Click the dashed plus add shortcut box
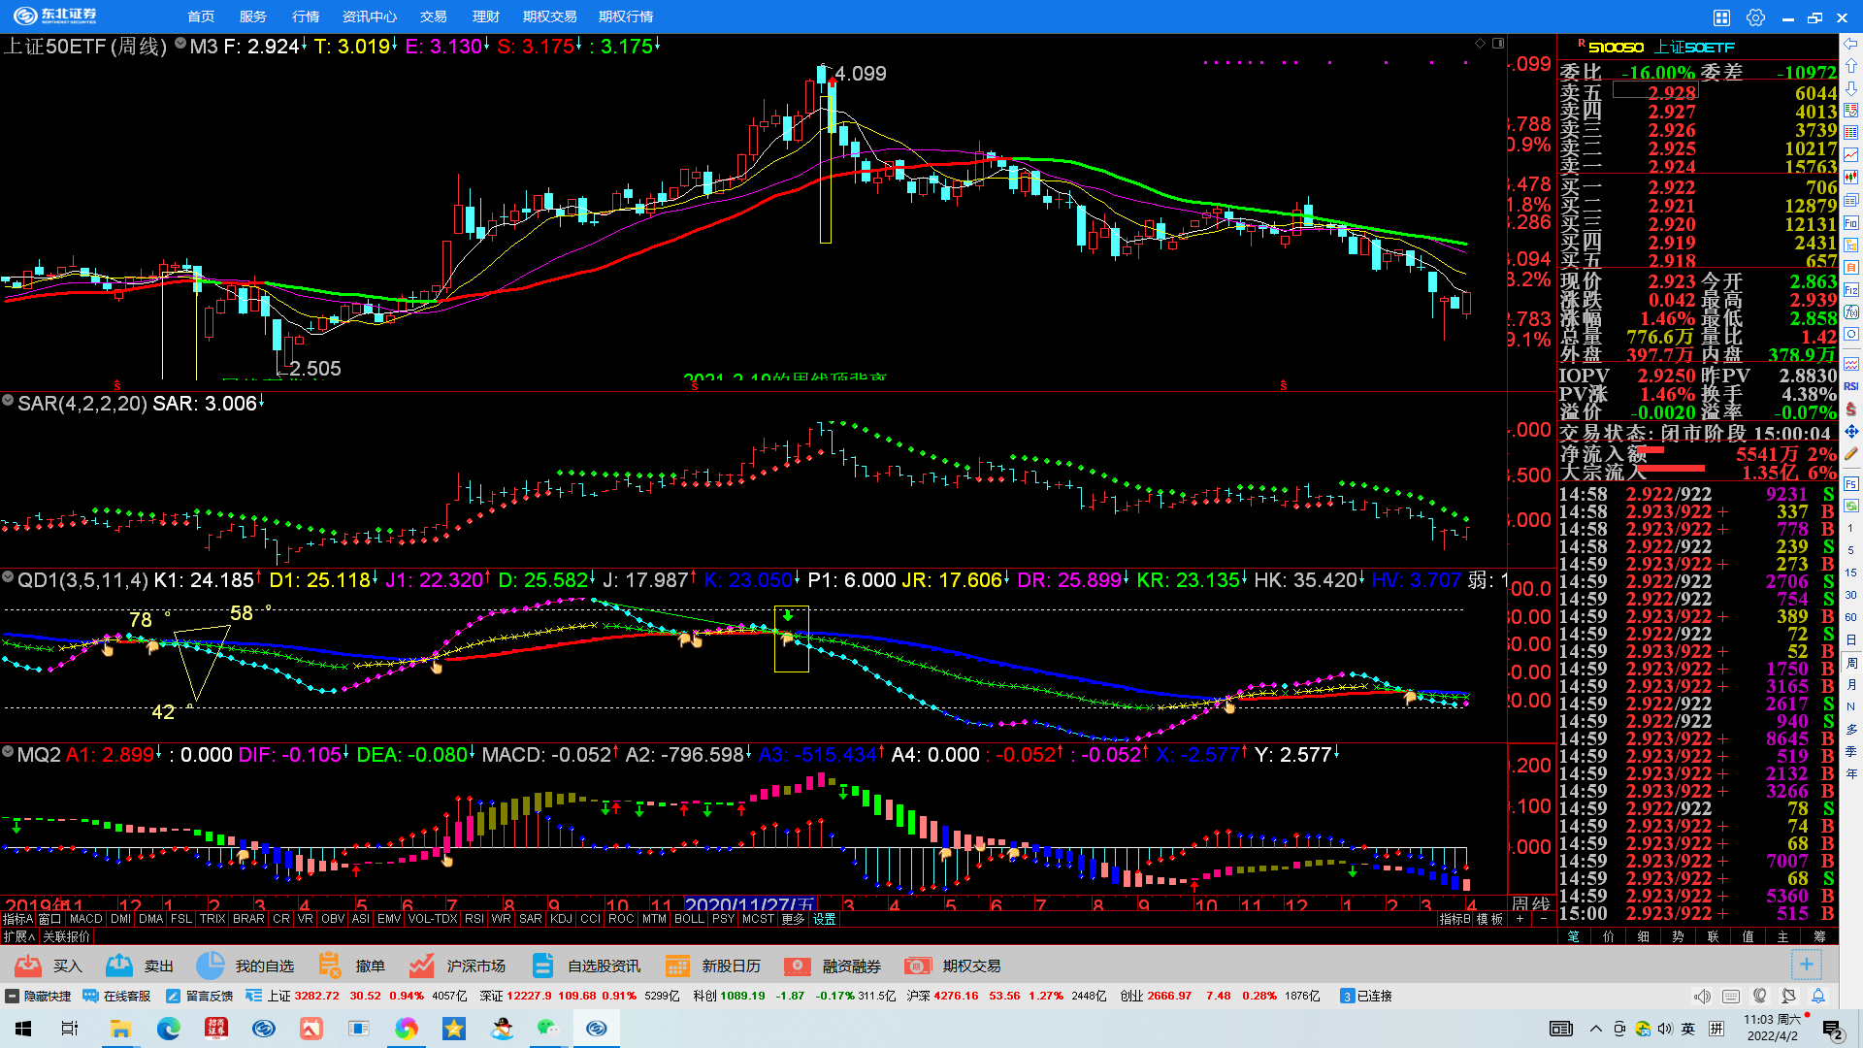The image size is (1863, 1048). point(1806,965)
